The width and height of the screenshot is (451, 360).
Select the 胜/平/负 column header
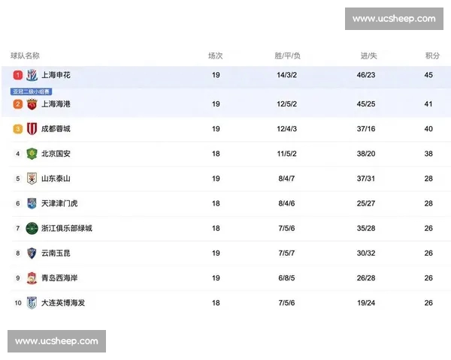287,55
